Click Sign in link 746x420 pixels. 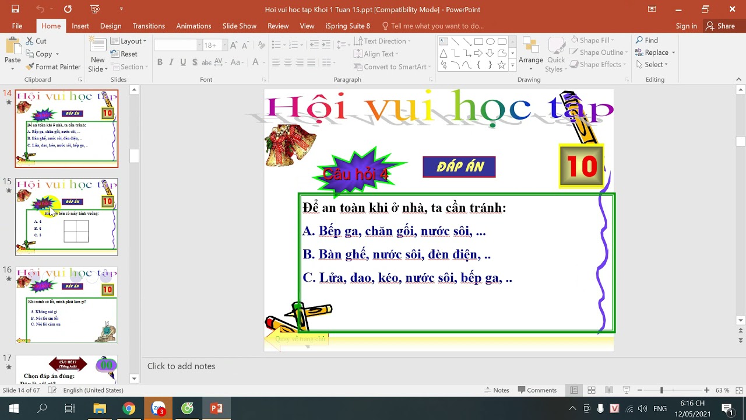point(686,26)
